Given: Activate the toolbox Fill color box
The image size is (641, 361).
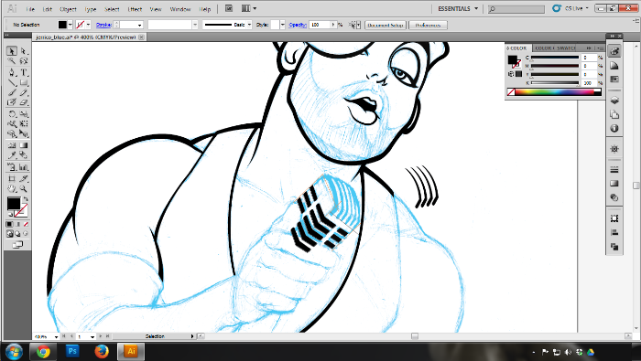Looking at the screenshot, I should click(14, 203).
